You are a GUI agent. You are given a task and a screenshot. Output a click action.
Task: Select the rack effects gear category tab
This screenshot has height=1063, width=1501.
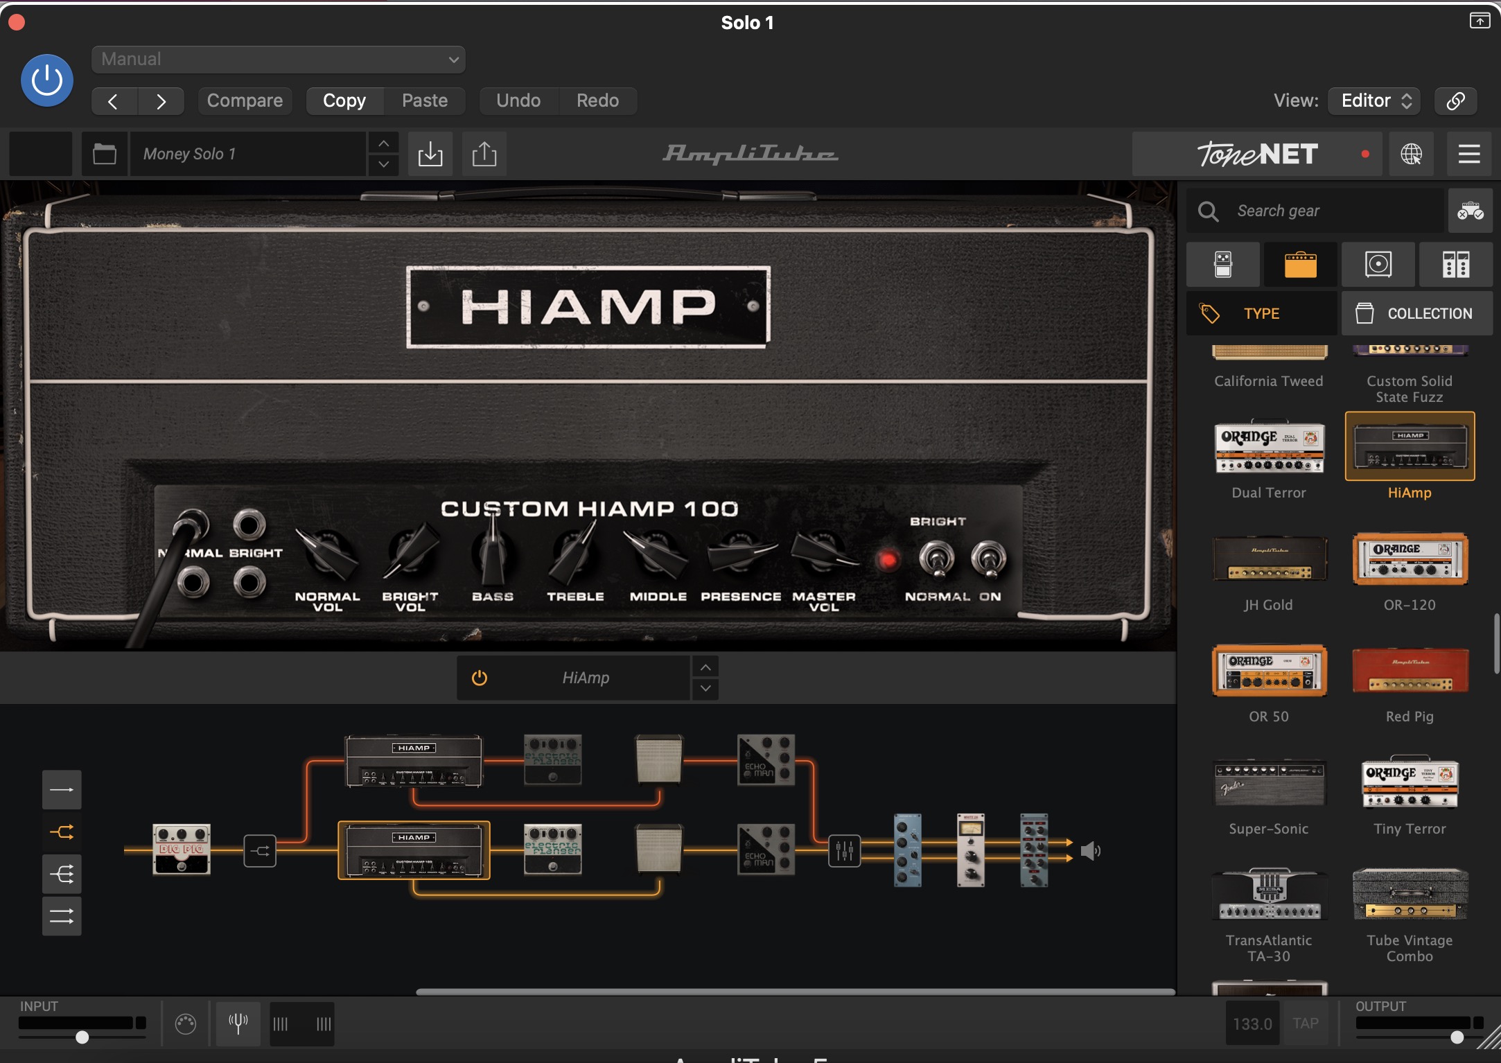pyautogui.click(x=1456, y=265)
